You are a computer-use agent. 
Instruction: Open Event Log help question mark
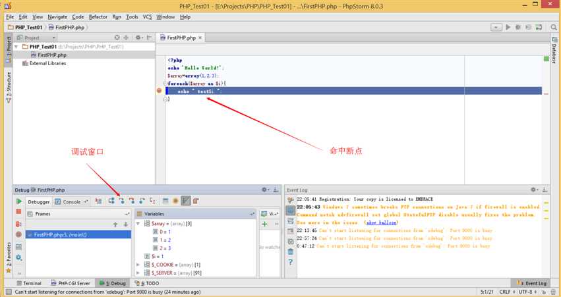[x=291, y=262]
